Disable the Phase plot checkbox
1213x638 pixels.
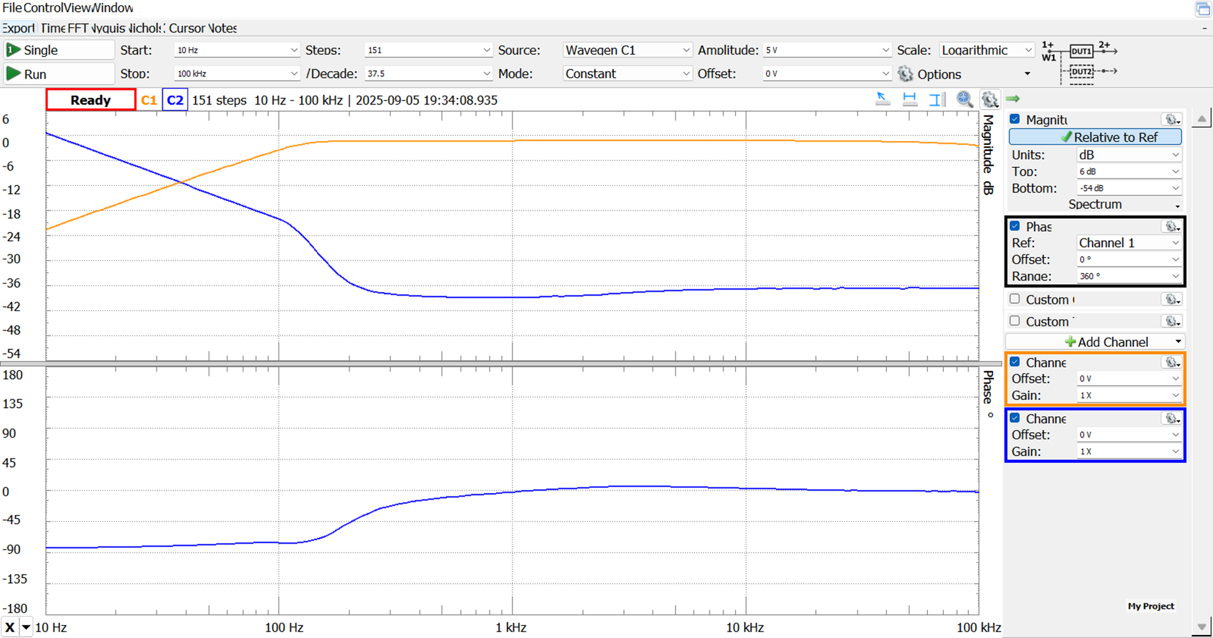(1015, 226)
